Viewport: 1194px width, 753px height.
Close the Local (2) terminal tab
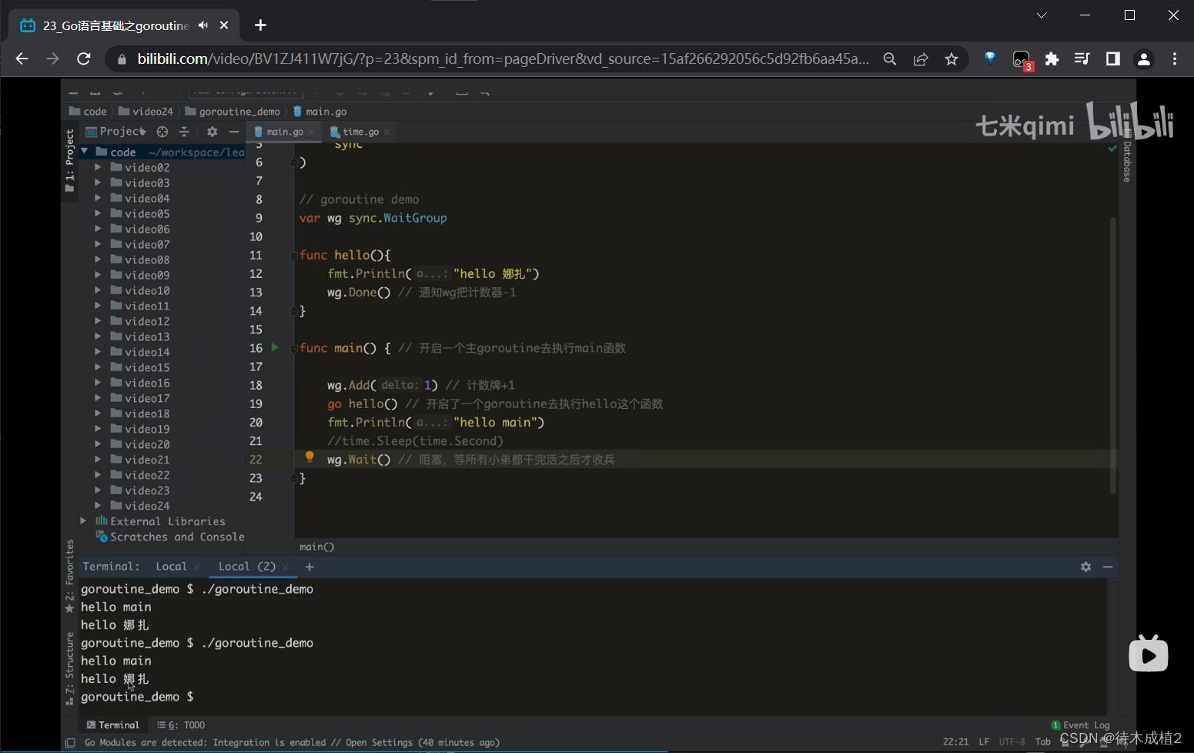(x=286, y=567)
